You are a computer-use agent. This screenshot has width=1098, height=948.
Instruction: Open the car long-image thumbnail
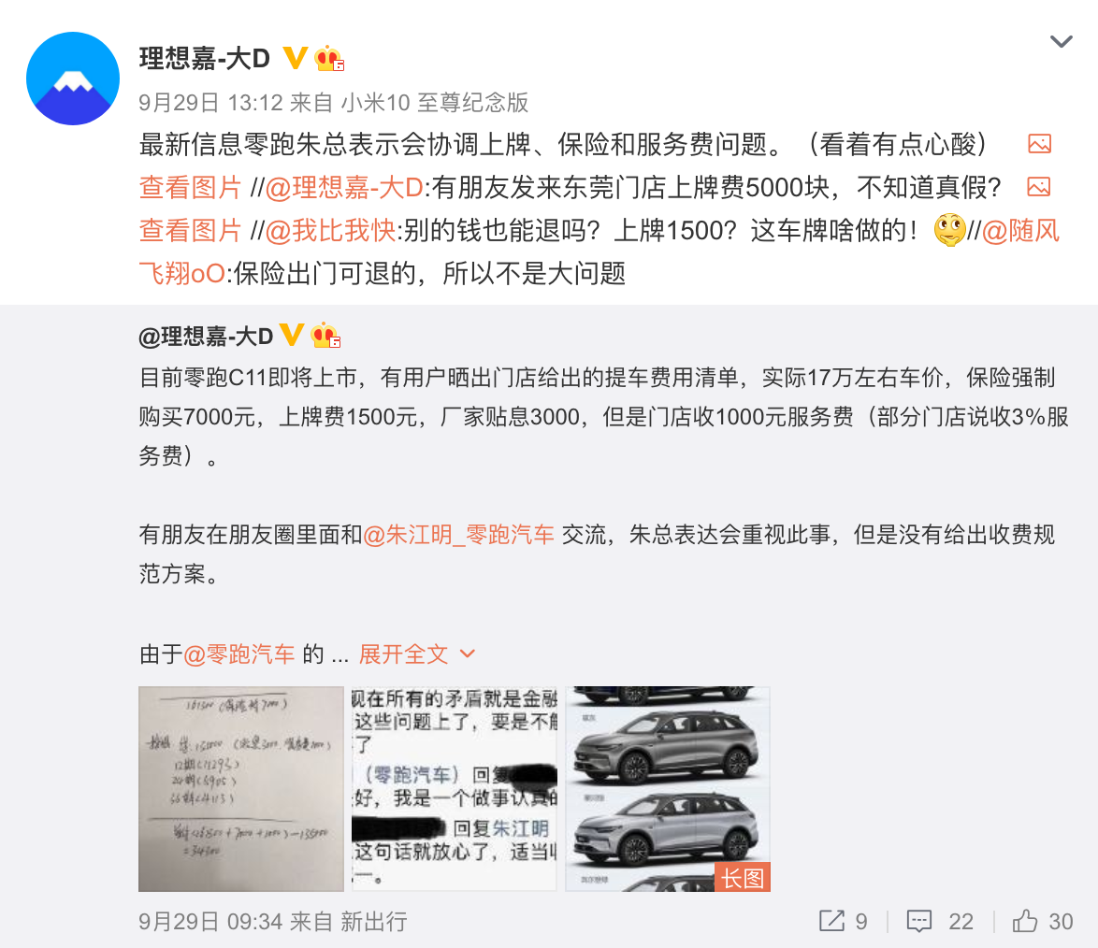coord(668,788)
